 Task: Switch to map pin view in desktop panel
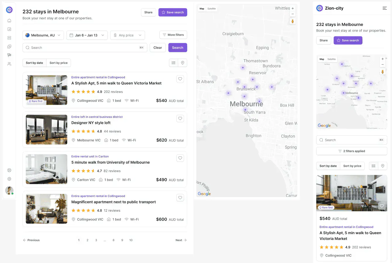click(x=183, y=63)
